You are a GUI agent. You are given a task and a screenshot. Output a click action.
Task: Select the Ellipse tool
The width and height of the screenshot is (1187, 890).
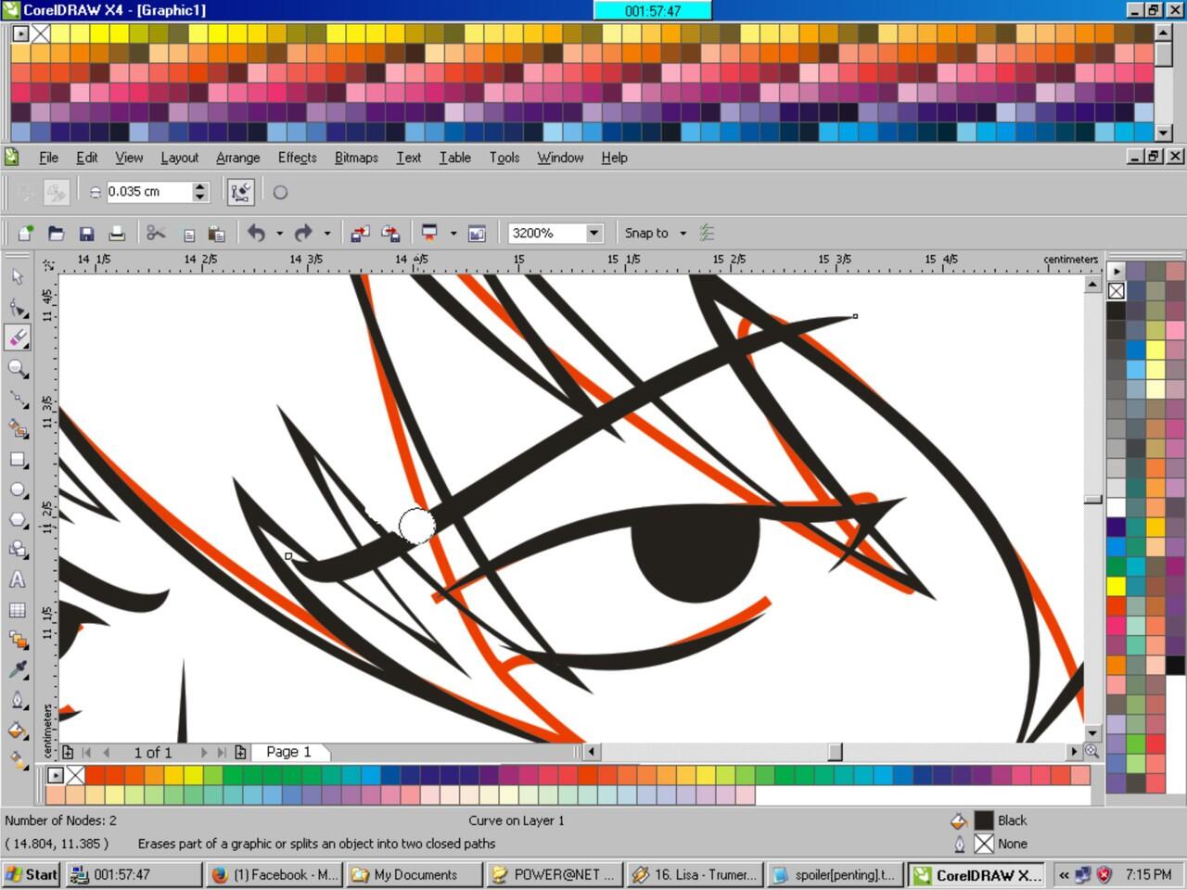[x=18, y=489]
